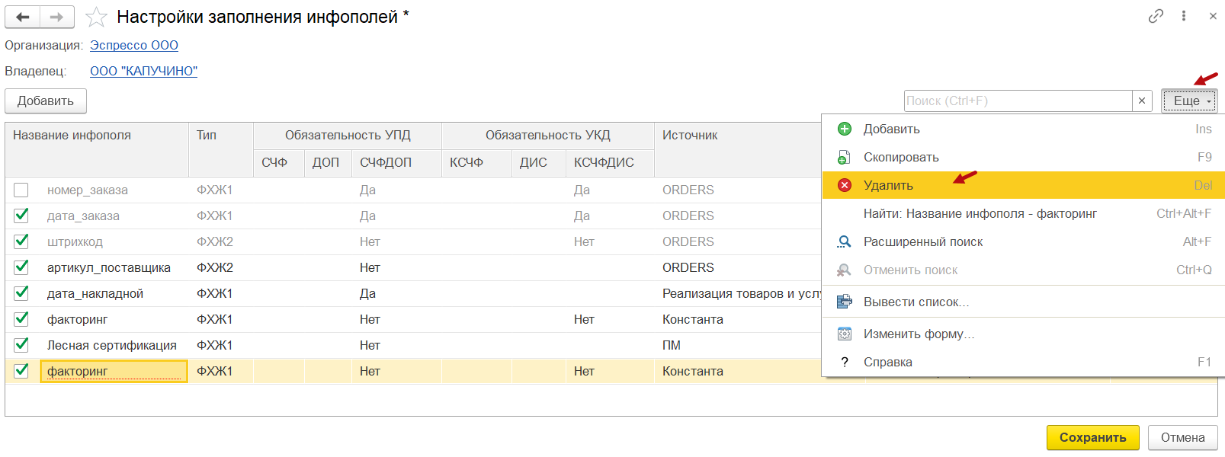
Task: Open Расширенный поиск from the menu
Action: 1023,241
